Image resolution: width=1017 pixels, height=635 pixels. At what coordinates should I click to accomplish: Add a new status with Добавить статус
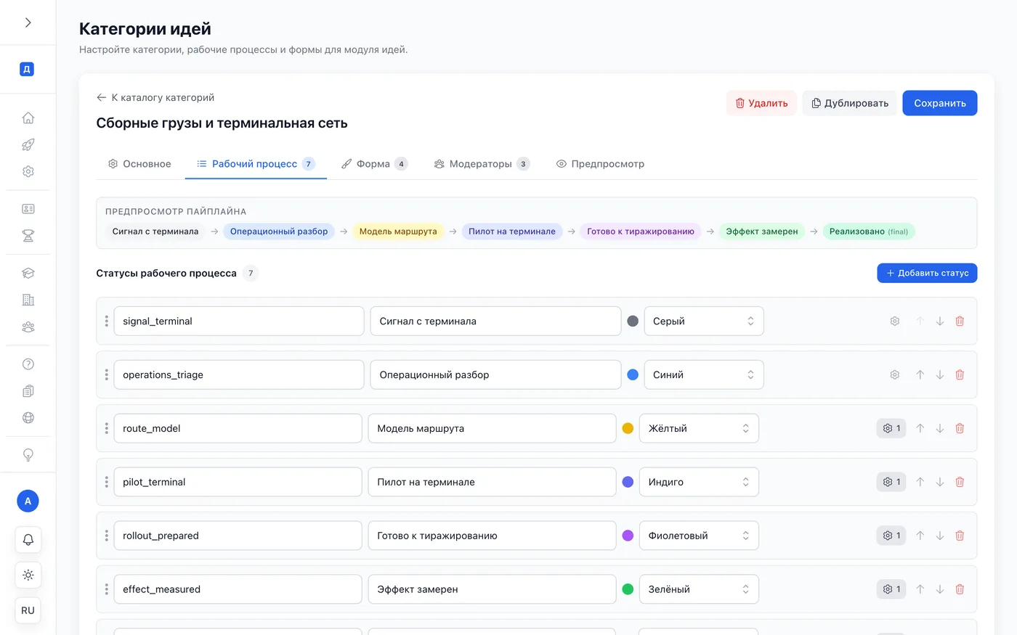(927, 273)
